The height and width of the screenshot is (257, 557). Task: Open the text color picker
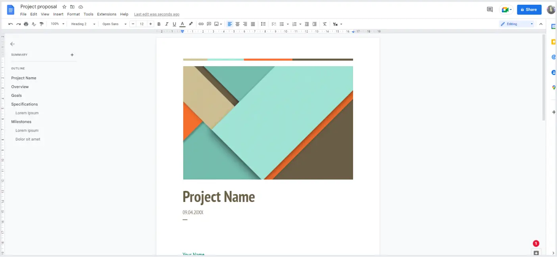[x=182, y=24]
